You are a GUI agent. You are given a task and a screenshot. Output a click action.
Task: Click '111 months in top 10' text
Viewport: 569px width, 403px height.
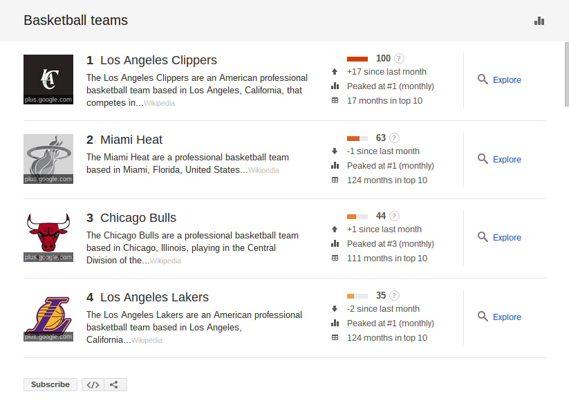pyautogui.click(x=387, y=259)
